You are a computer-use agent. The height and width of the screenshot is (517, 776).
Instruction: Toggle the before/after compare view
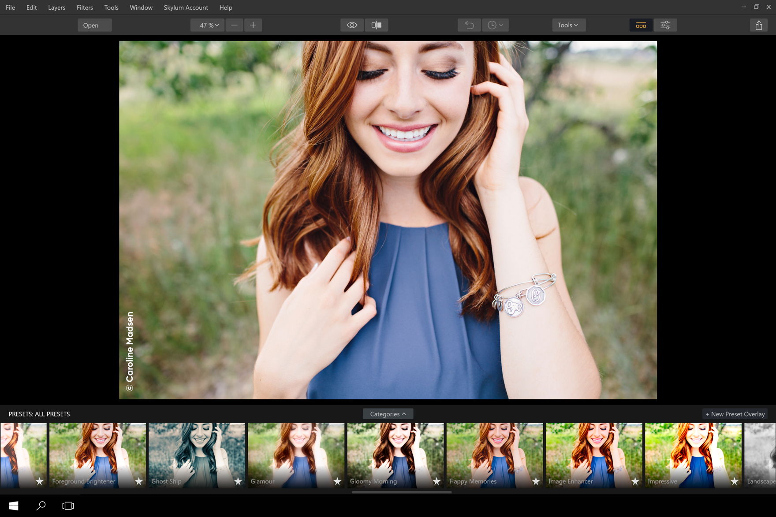376,25
